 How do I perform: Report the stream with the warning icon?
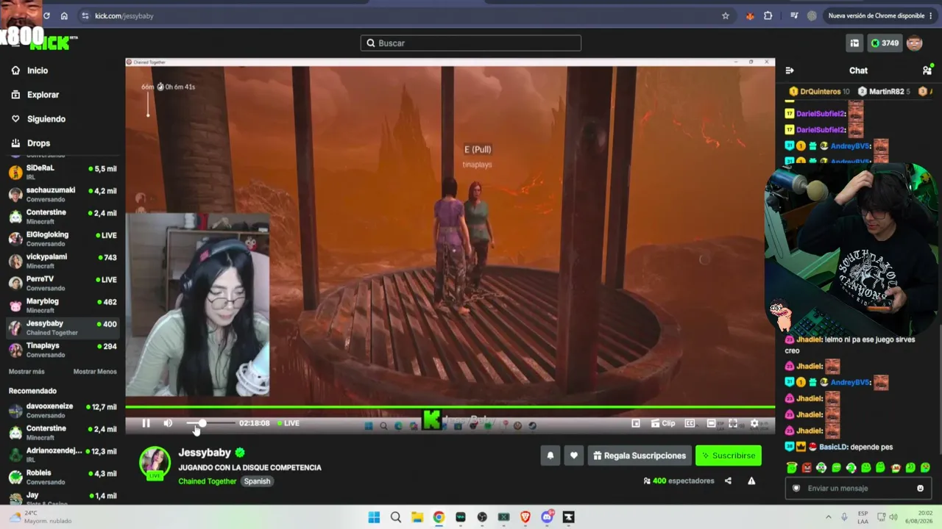click(751, 481)
